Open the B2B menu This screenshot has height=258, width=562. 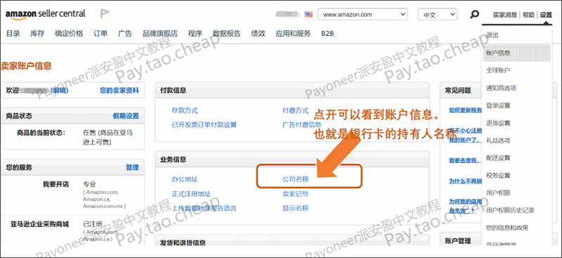click(x=327, y=34)
